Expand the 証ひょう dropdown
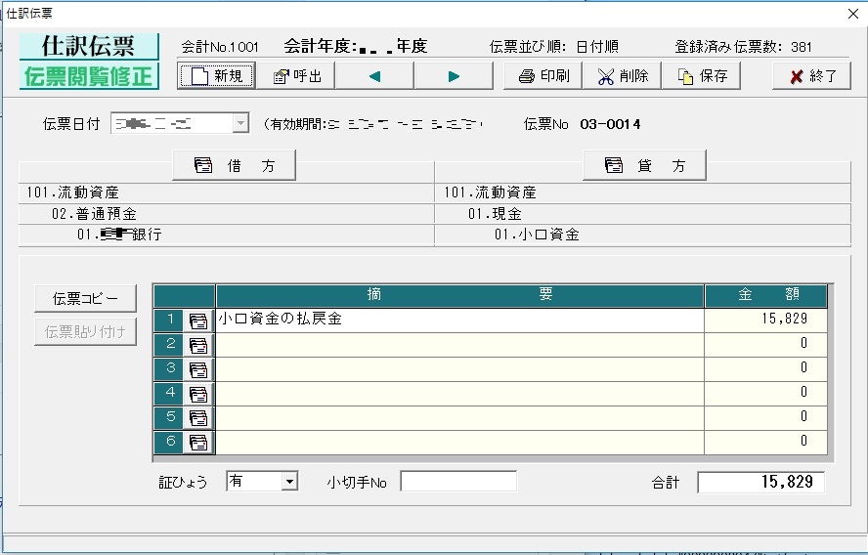 [288, 482]
